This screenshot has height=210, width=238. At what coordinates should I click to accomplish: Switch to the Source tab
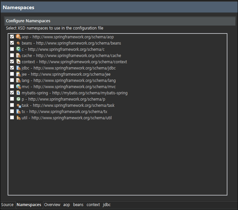tap(7, 205)
